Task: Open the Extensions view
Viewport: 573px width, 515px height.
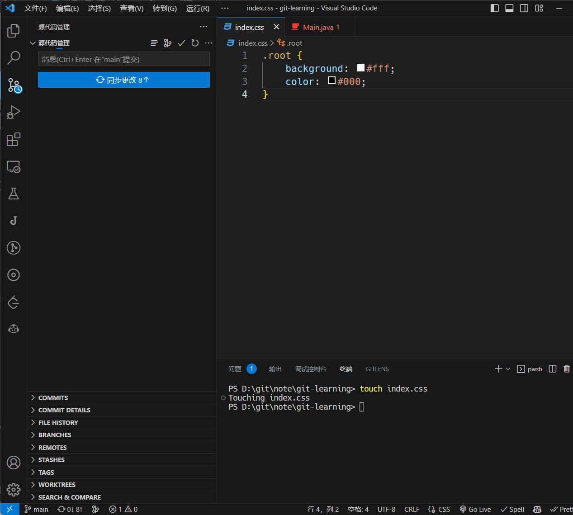Action: click(14, 139)
